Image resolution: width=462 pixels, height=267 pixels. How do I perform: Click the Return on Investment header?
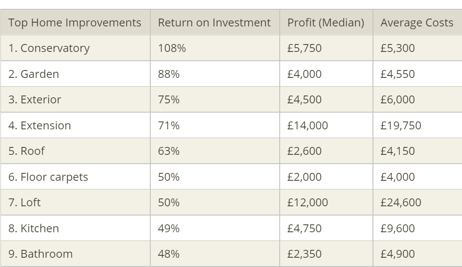214,23
